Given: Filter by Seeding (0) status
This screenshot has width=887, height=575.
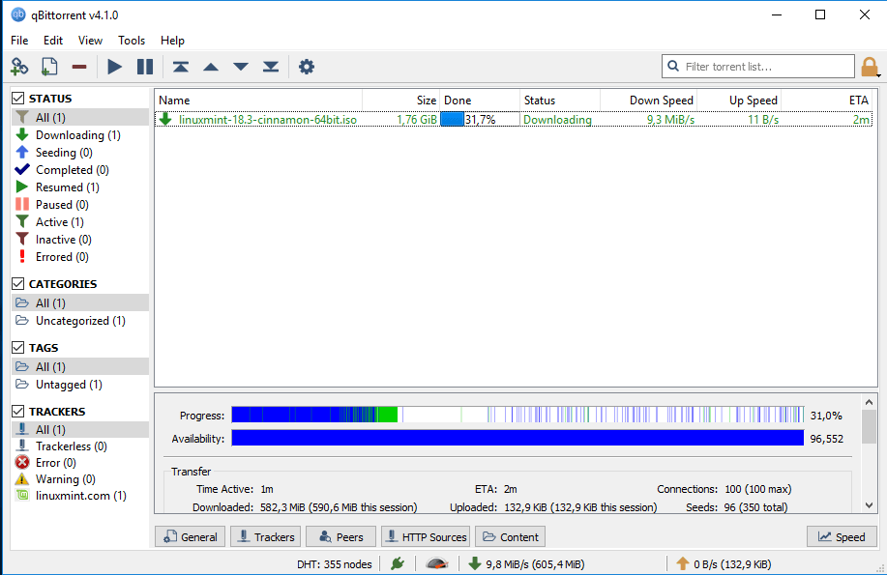Looking at the screenshot, I should (x=79, y=152).
